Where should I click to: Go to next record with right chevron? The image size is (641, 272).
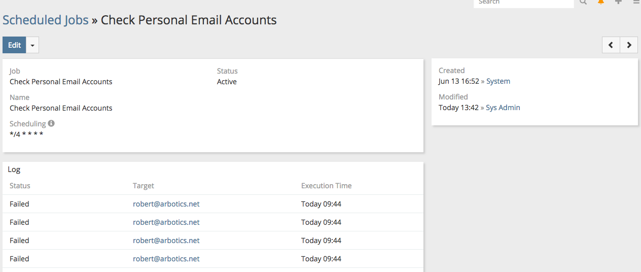coord(629,45)
